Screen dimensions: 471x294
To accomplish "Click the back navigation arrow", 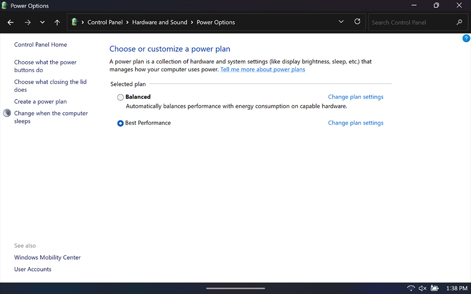I will coord(11,23).
